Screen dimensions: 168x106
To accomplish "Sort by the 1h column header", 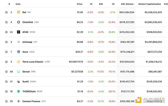I will [91, 4].
